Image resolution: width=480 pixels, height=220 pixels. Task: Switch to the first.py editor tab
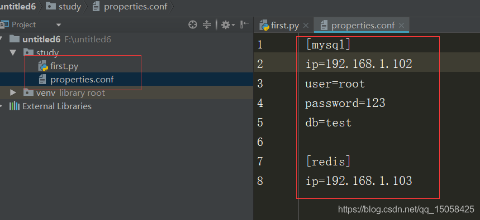coord(284,25)
